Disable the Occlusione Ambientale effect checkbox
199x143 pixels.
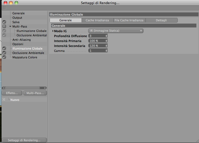(x=4, y=53)
